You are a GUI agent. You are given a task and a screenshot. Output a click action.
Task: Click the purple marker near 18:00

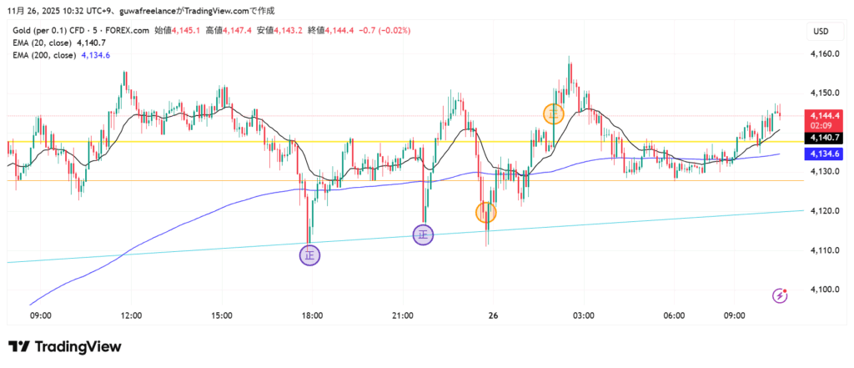[x=309, y=255]
